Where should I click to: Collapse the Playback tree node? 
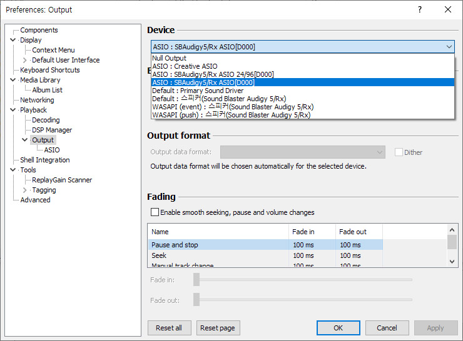click(13, 110)
